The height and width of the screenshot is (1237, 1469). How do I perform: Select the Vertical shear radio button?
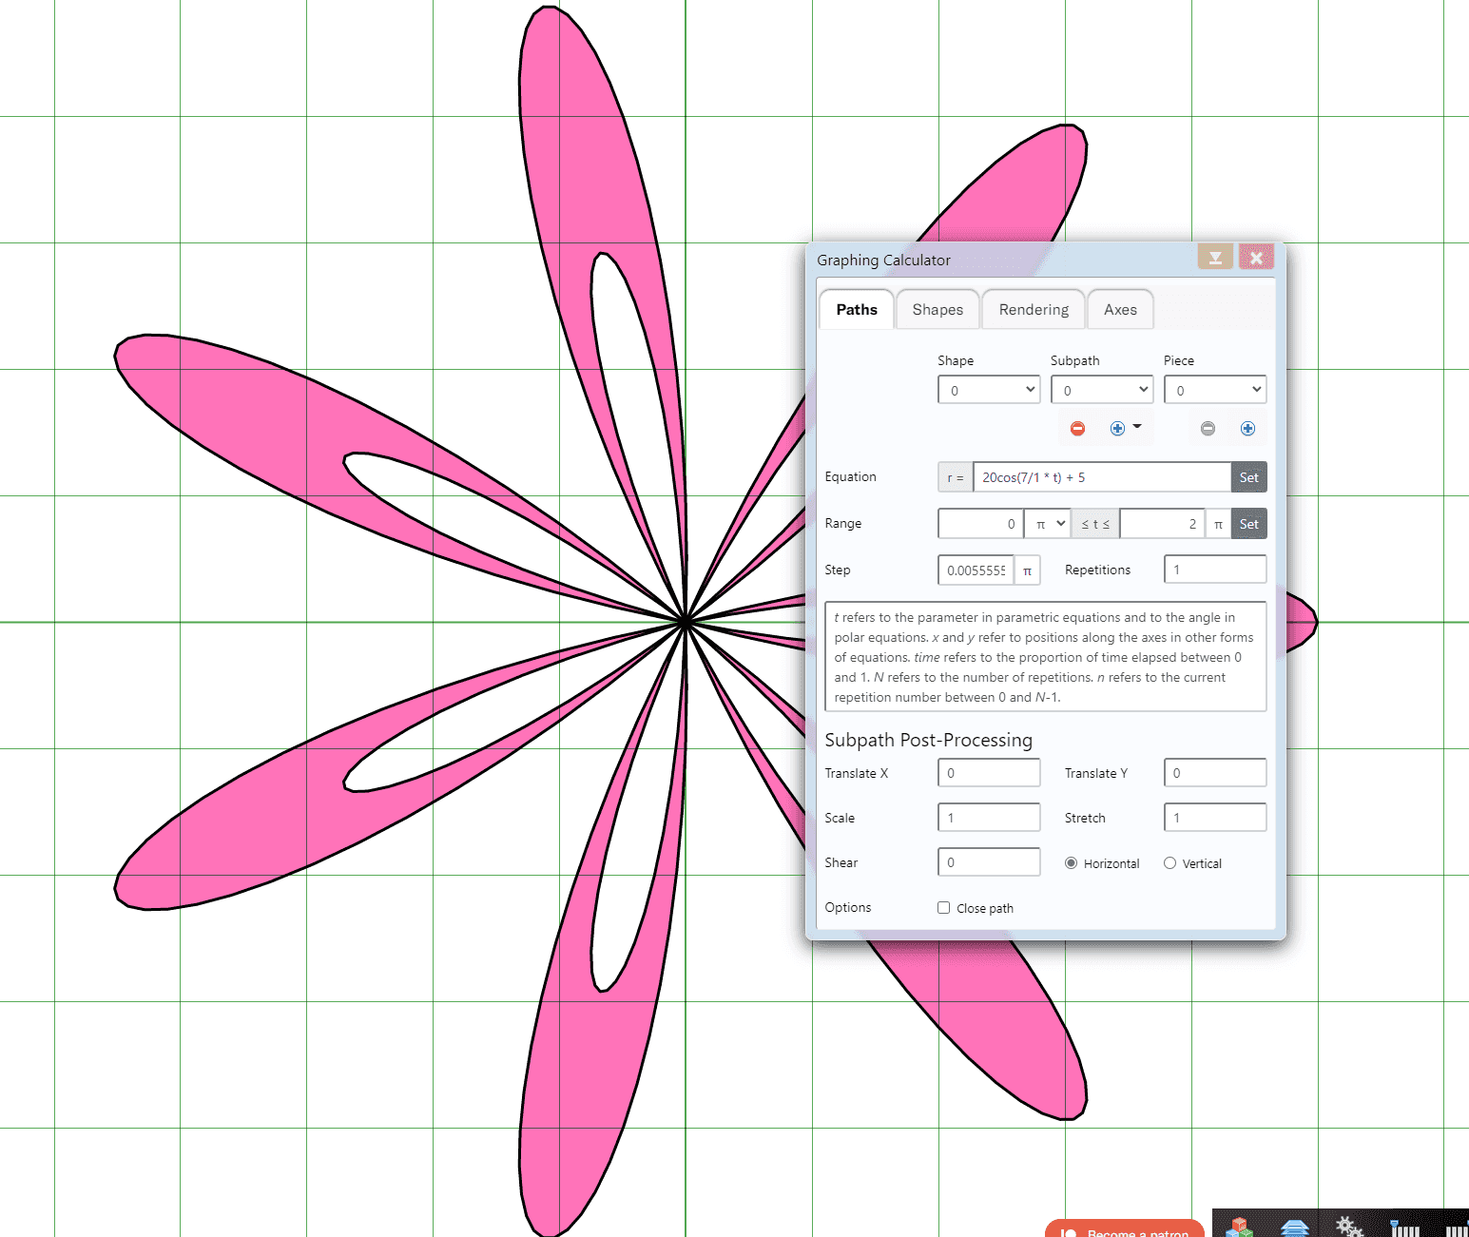pos(1169,862)
